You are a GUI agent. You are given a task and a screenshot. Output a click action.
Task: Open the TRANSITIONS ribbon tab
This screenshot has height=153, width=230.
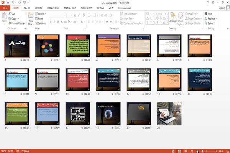[53, 8]
